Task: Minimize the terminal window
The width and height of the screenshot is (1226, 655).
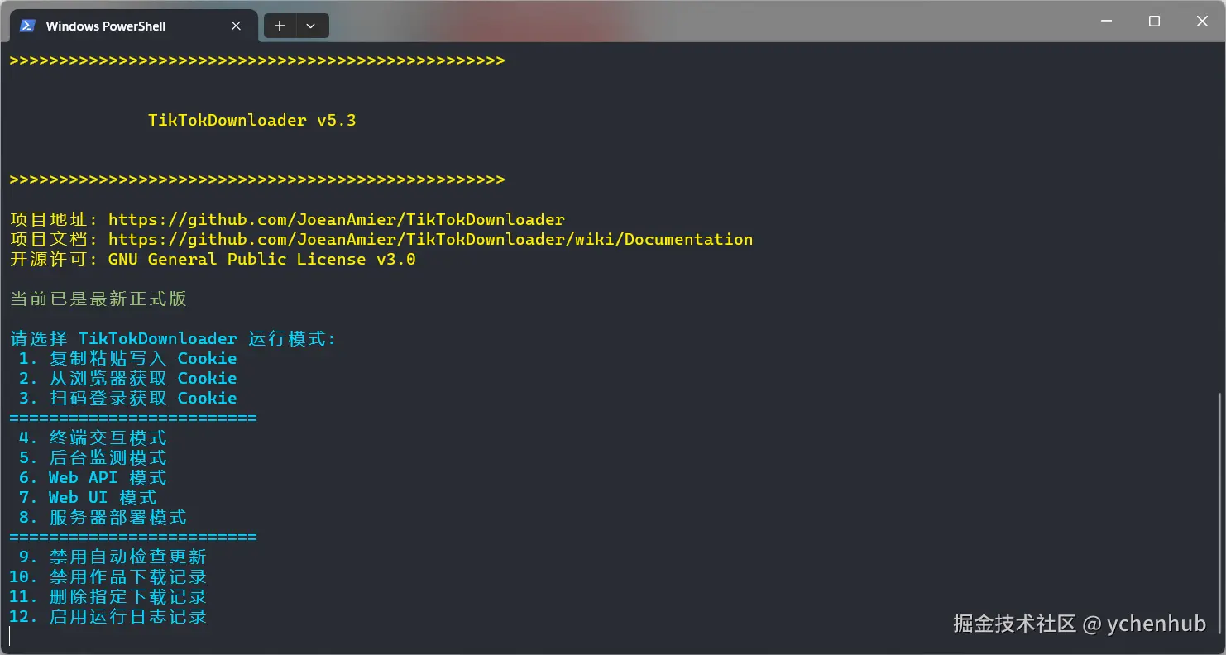Action: (x=1106, y=22)
